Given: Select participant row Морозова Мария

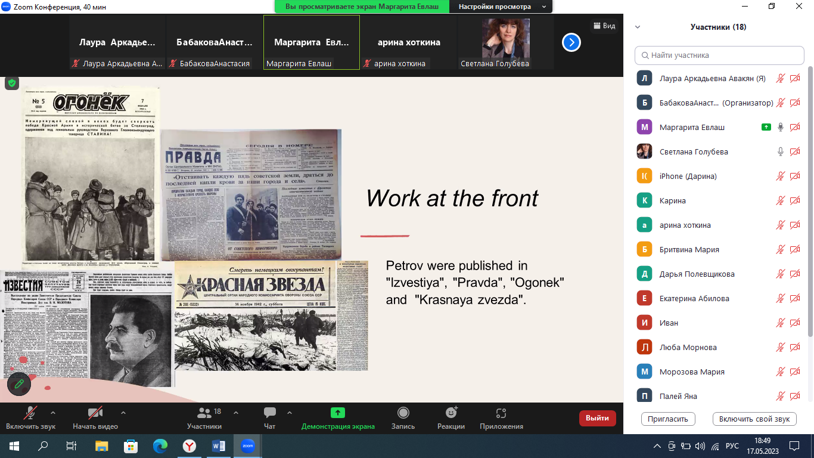Looking at the screenshot, I should tap(718, 372).
